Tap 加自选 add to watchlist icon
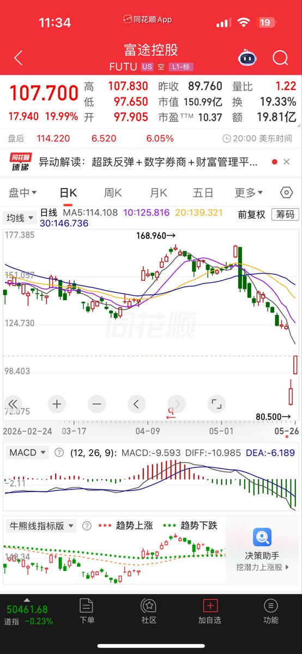Image resolution: width=302 pixels, height=654 pixels. point(210,605)
